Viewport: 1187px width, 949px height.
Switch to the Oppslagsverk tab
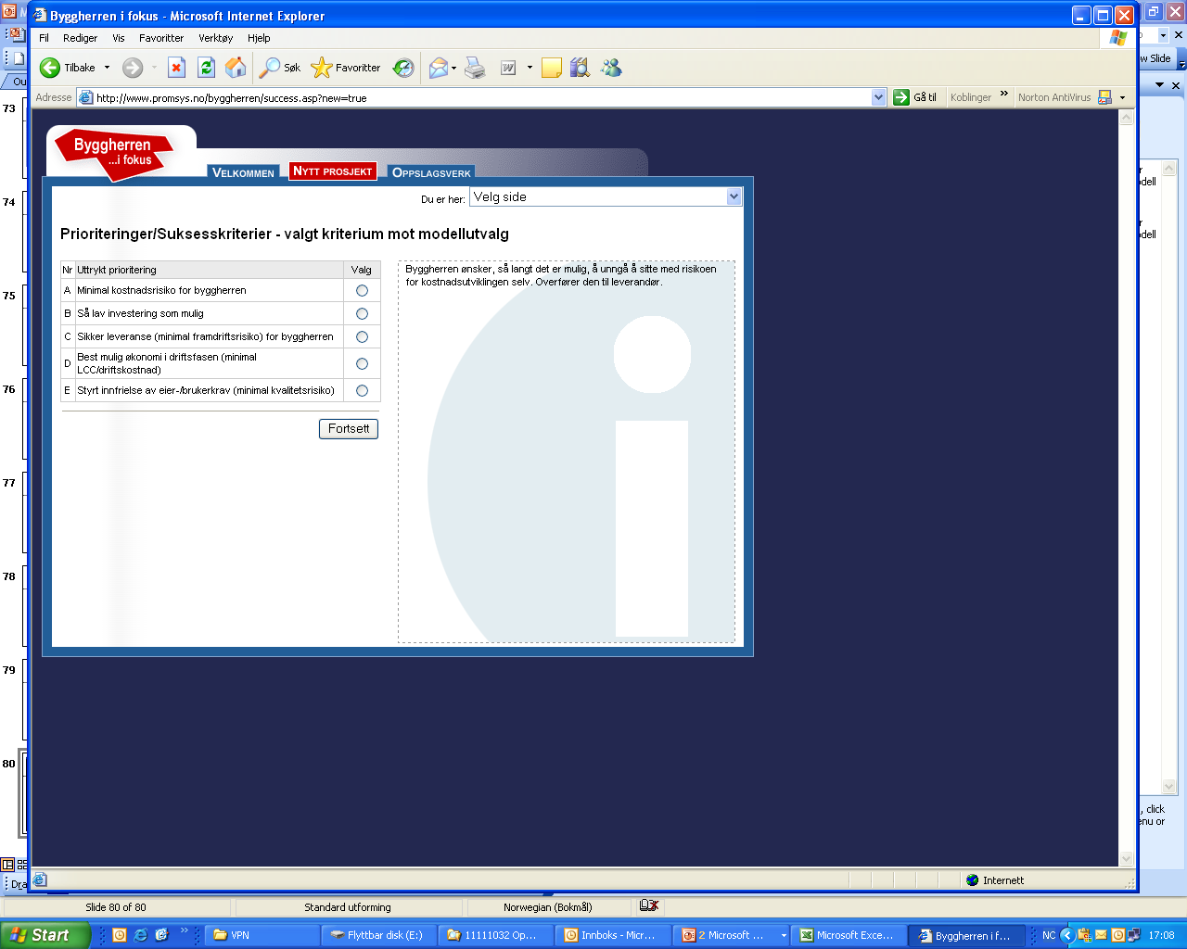[x=431, y=172]
